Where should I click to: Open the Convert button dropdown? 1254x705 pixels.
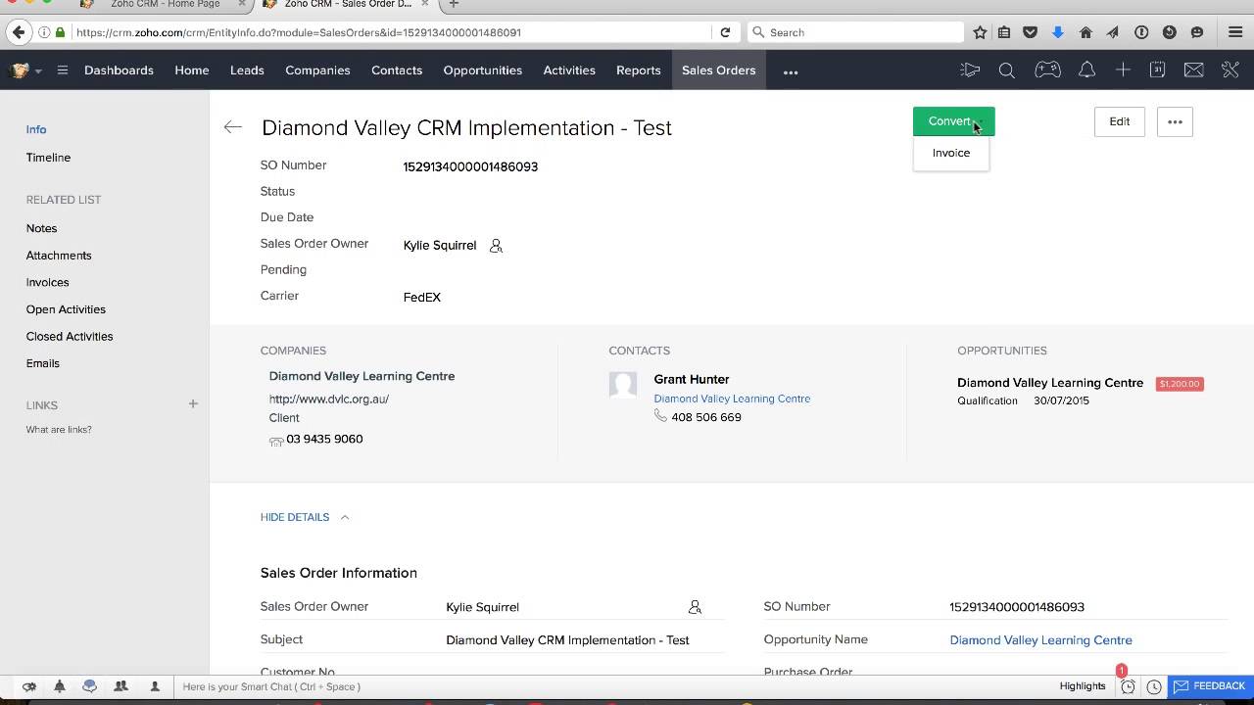tap(953, 121)
